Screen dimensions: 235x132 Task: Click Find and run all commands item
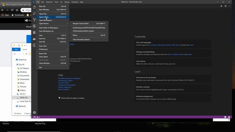[x=173, y=79]
